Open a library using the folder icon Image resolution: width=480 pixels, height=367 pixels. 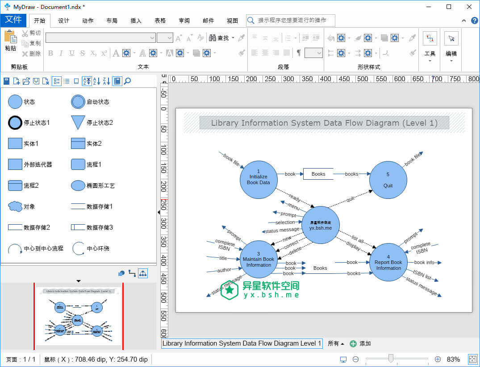tap(26, 81)
